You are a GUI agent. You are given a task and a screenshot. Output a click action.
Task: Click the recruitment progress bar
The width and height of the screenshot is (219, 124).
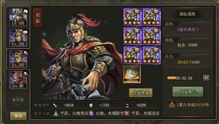(x=183, y=78)
